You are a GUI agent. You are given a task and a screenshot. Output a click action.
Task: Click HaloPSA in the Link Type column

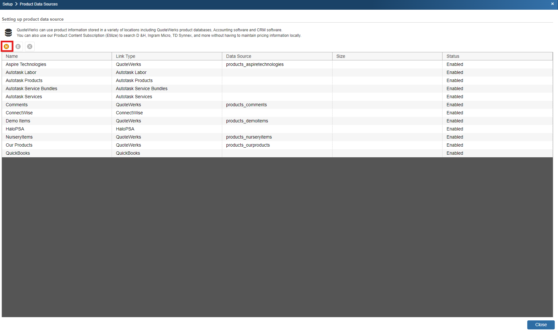coord(125,129)
